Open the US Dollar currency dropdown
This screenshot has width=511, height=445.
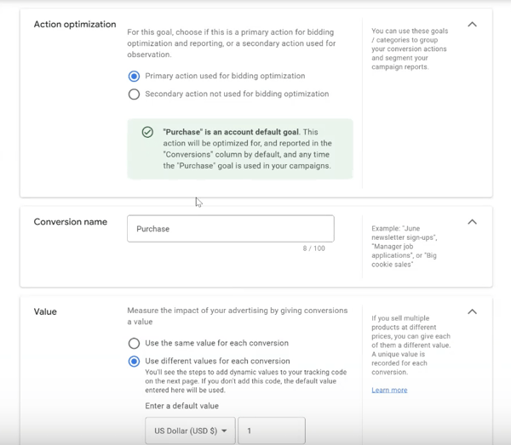pyautogui.click(x=190, y=431)
